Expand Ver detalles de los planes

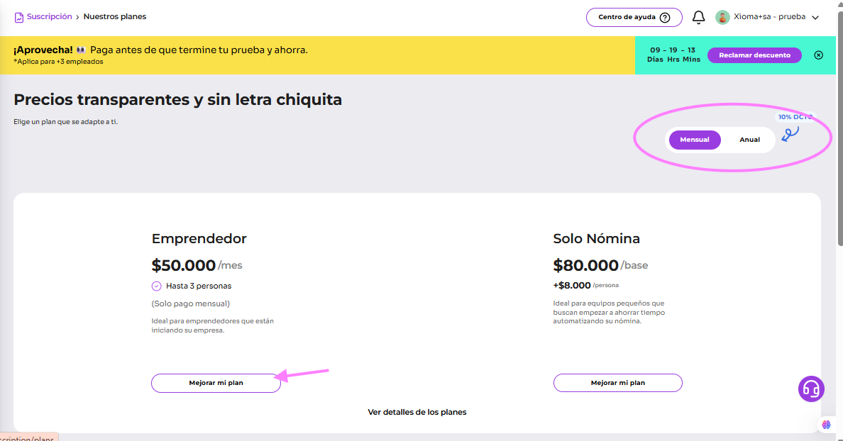tap(417, 412)
